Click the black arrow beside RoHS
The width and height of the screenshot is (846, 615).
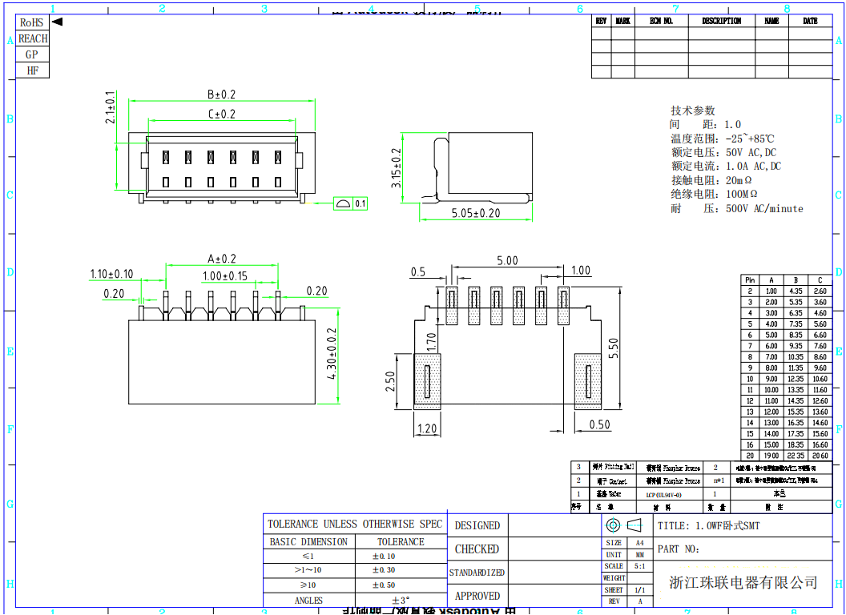point(57,22)
